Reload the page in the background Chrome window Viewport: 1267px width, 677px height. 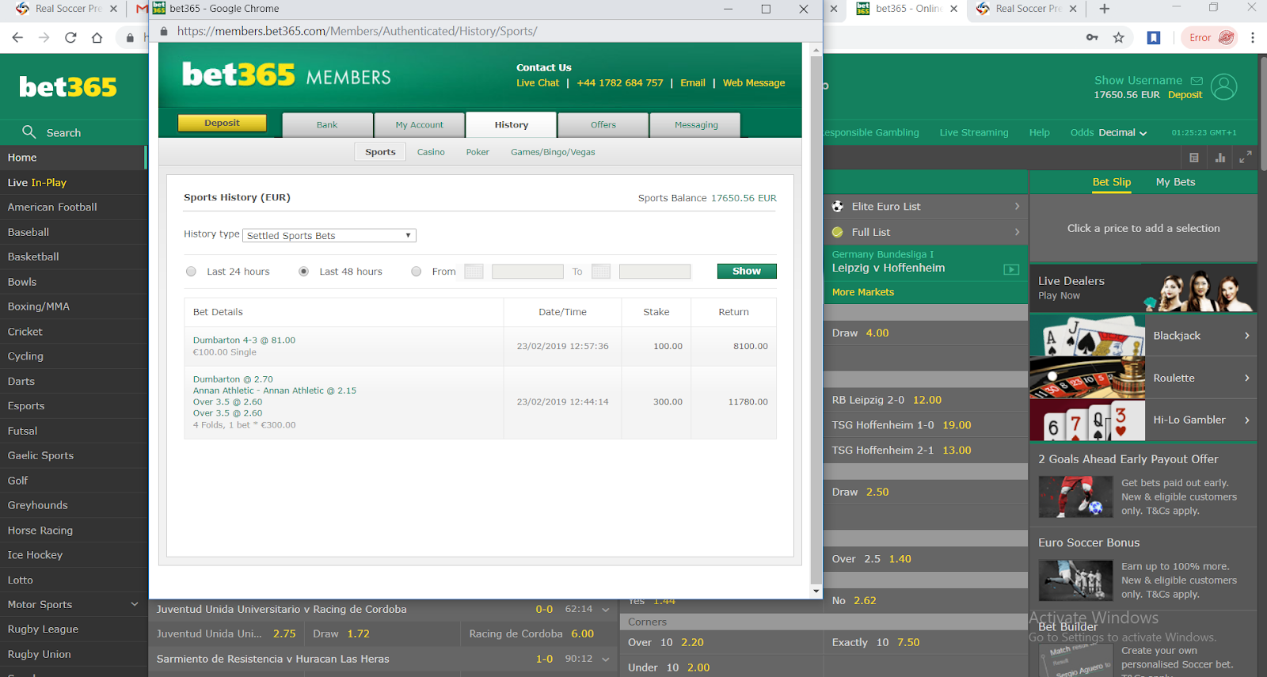[x=70, y=37]
